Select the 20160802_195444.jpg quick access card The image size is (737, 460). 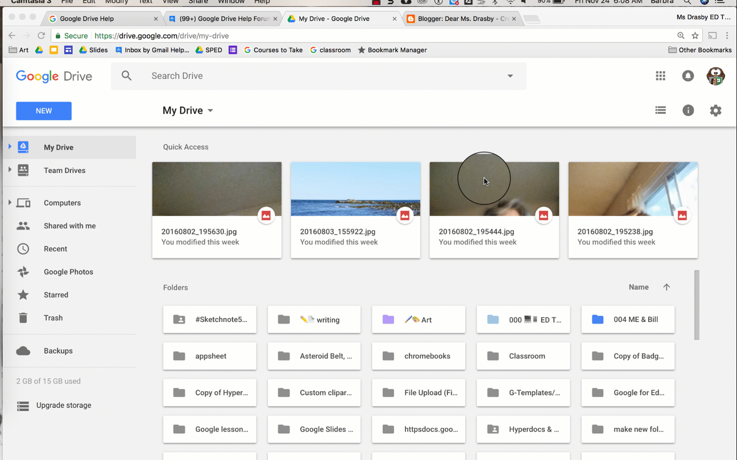pyautogui.click(x=494, y=210)
